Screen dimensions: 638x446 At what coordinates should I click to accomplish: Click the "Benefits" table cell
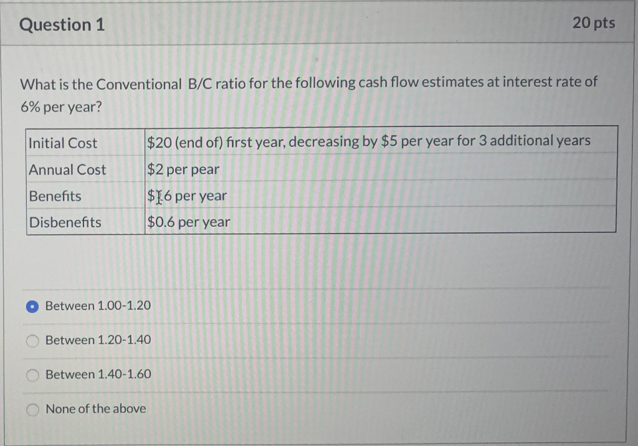click(x=55, y=196)
